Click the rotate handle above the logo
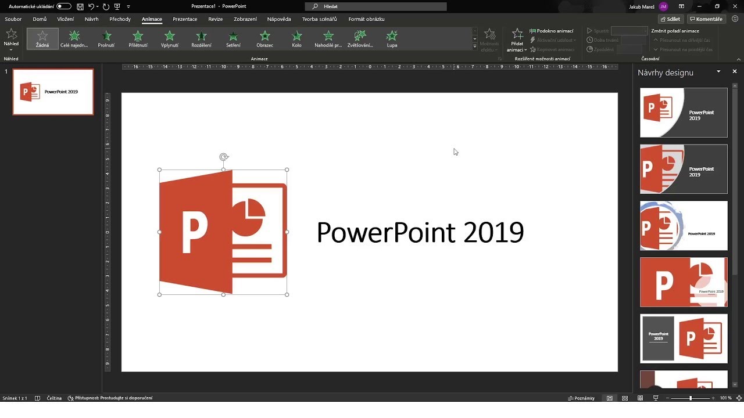The image size is (744, 418). 224,157
